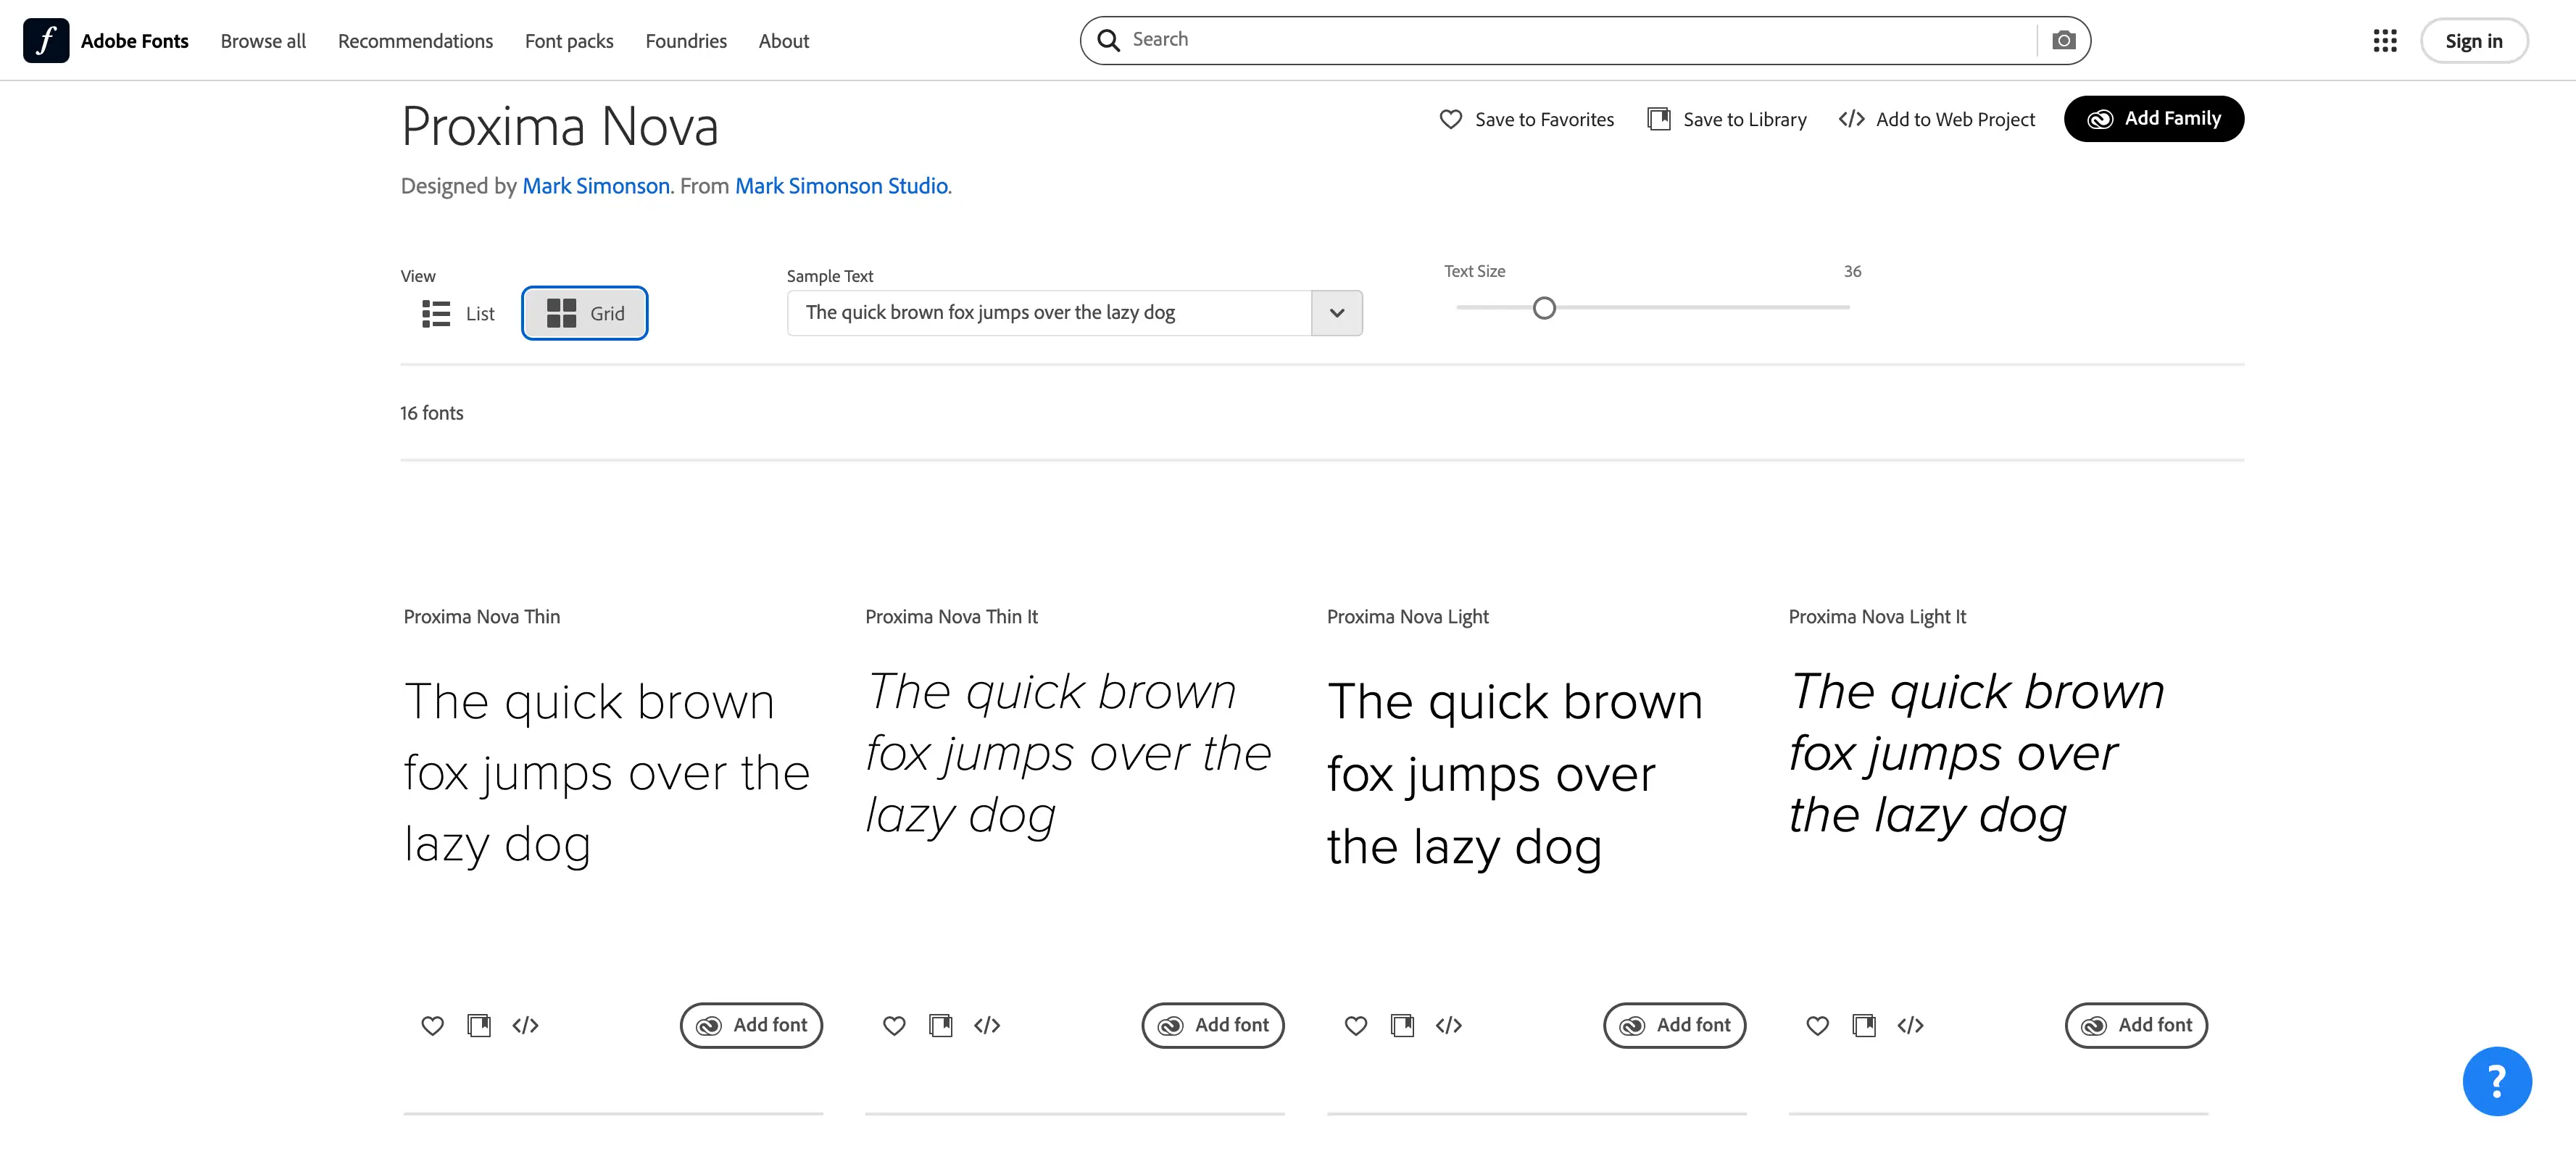The image size is (2576, 1151).
Task: Add font for Proxima Nova Thin
Action: (x=751, y=1025)
